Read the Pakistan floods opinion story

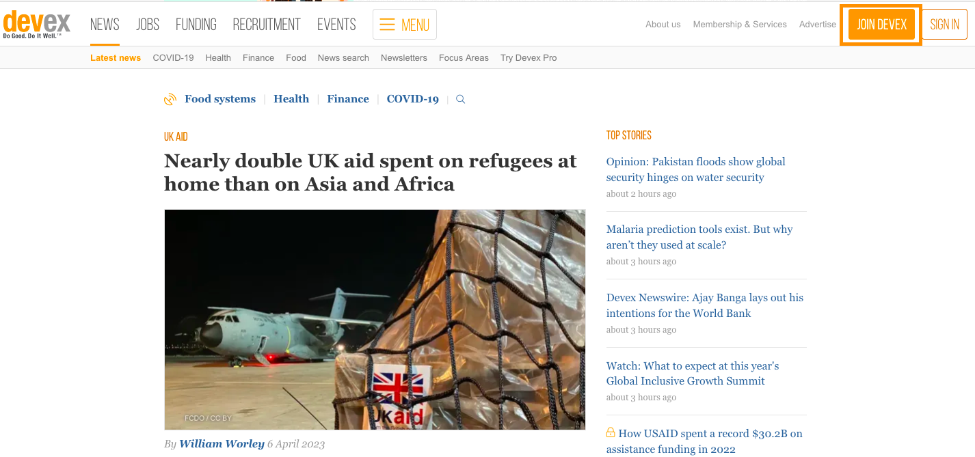[x=696, y=169]
